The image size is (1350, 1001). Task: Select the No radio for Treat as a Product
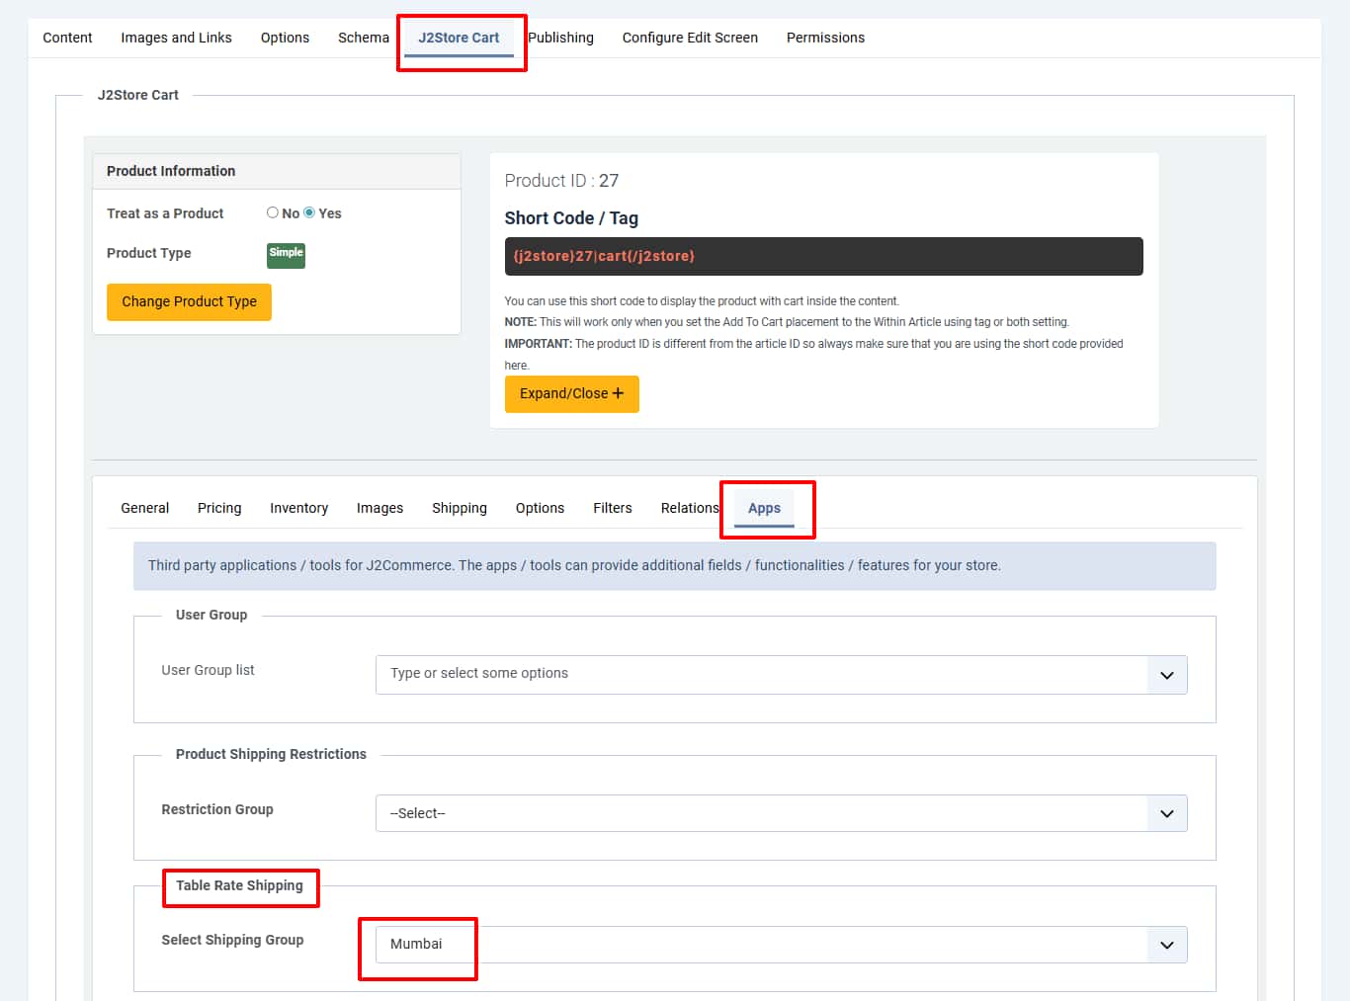coord(273,212)
